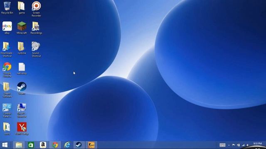Expand the hidden tray icons arrow
The height and width of the screenshot is (149, 266).
tap(229, 145)
